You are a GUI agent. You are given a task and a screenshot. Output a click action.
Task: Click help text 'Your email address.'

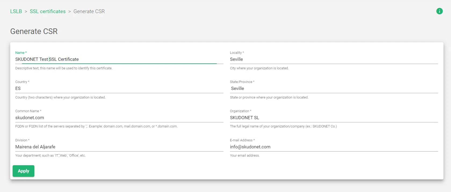coord(245,156)
